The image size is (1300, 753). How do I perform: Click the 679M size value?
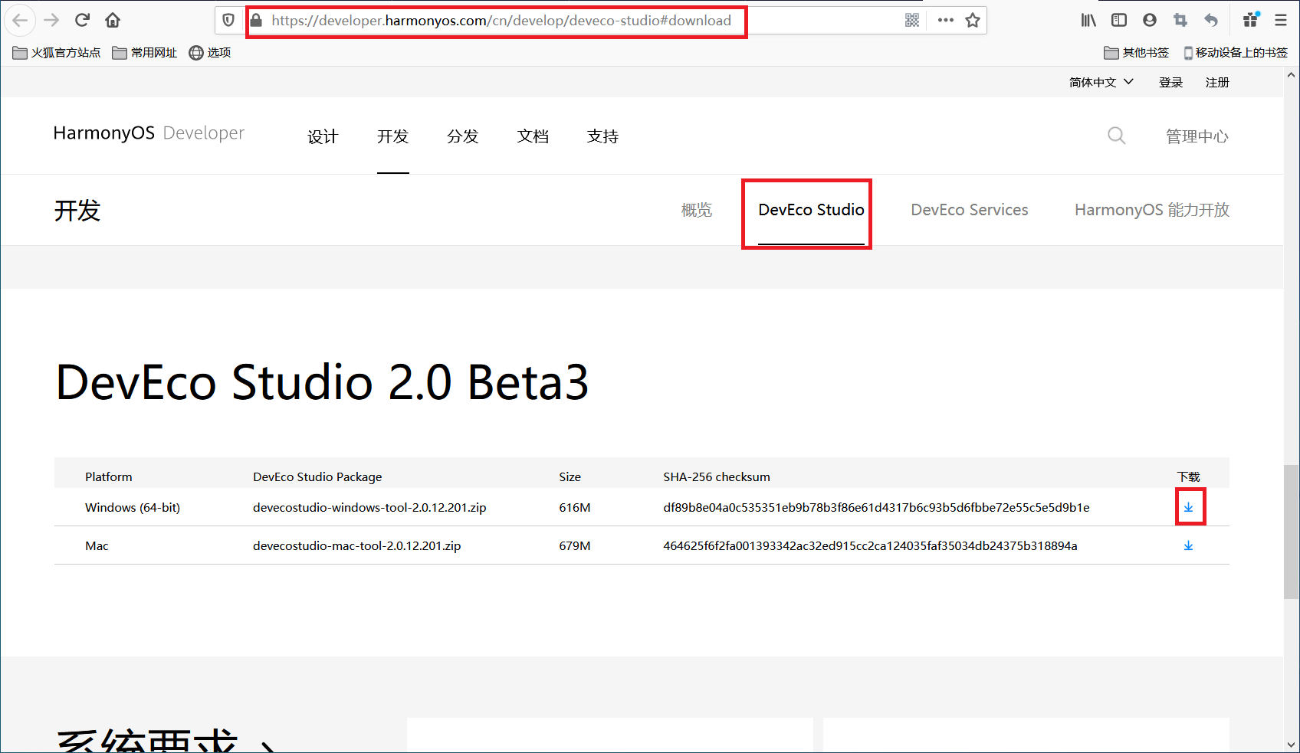575,545
